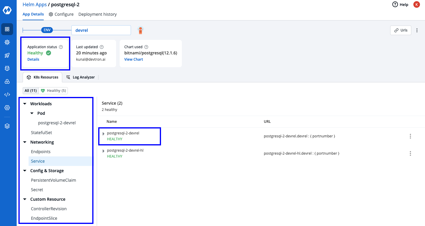The width and height of the screenshot is (425, 226).
Task: Show All (11) resources filter
Action: [x=31, y=91]
